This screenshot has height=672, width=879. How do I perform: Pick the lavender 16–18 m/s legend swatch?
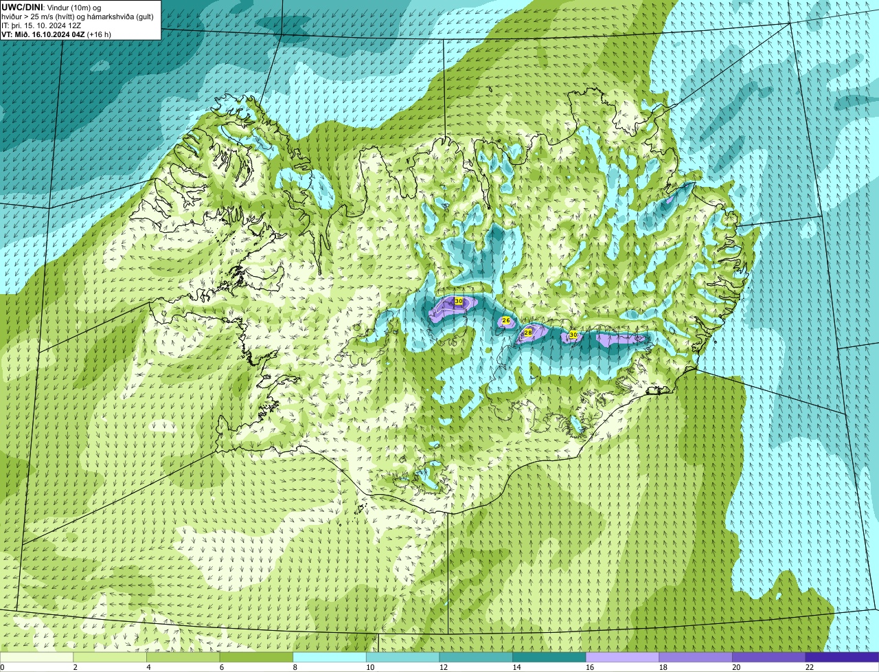[623, 657]
